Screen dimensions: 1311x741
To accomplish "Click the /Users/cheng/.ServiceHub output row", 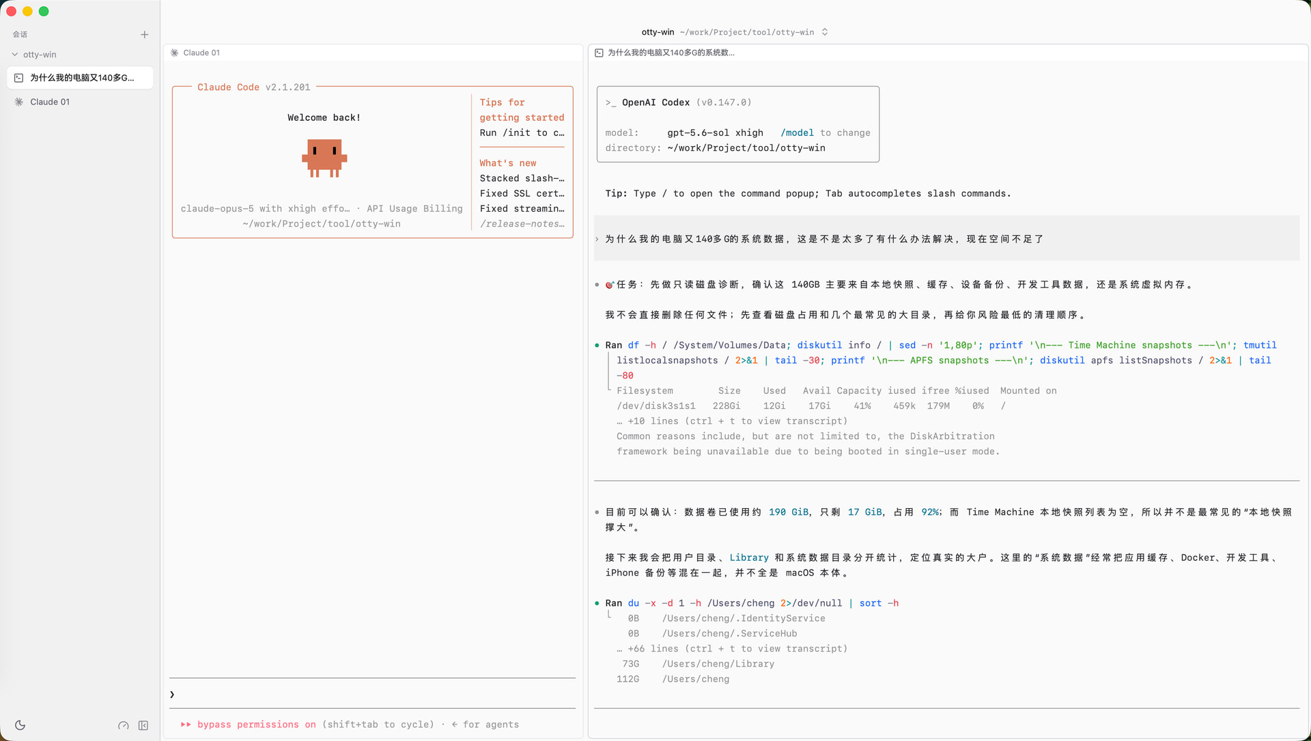I will click(712, 634).
